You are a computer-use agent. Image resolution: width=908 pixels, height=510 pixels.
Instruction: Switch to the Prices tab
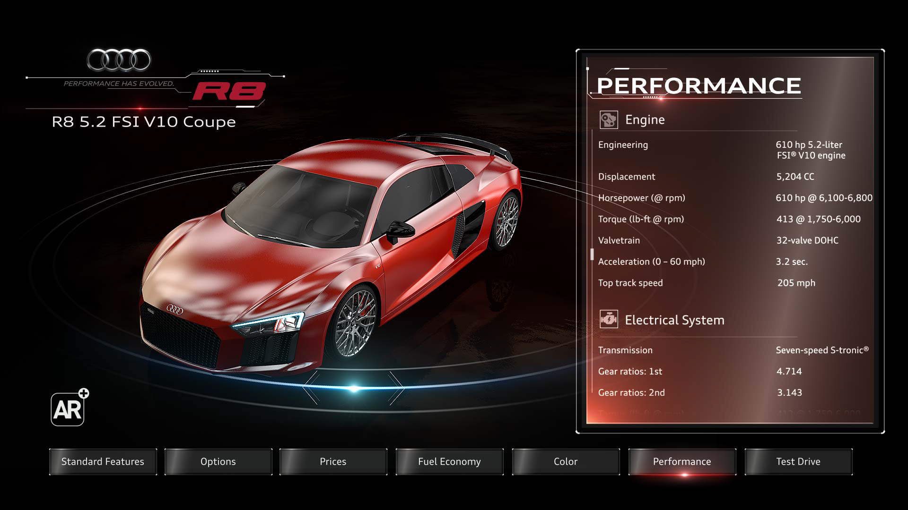333,461
